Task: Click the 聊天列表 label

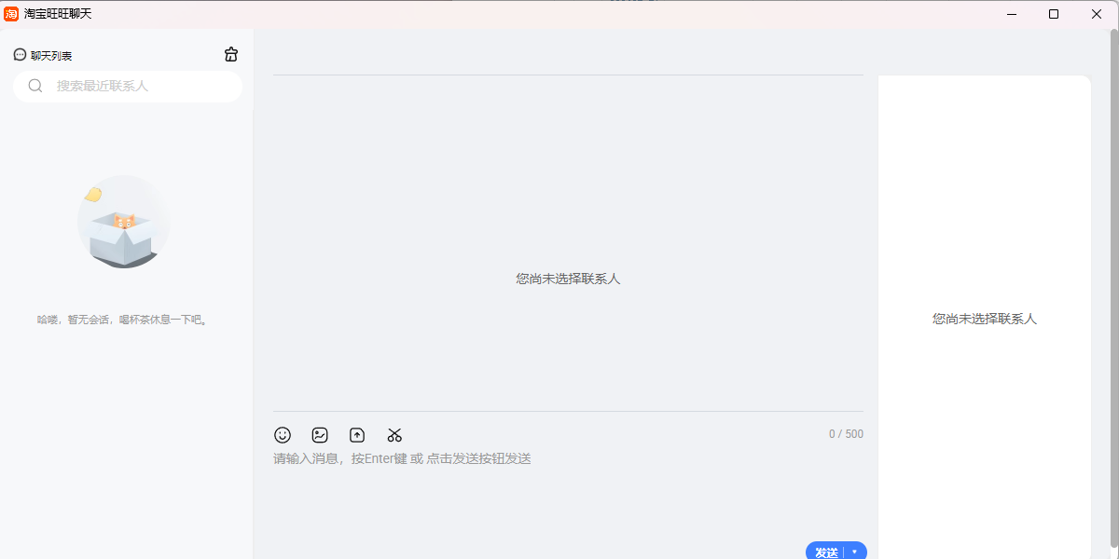Action: [51, 56]
